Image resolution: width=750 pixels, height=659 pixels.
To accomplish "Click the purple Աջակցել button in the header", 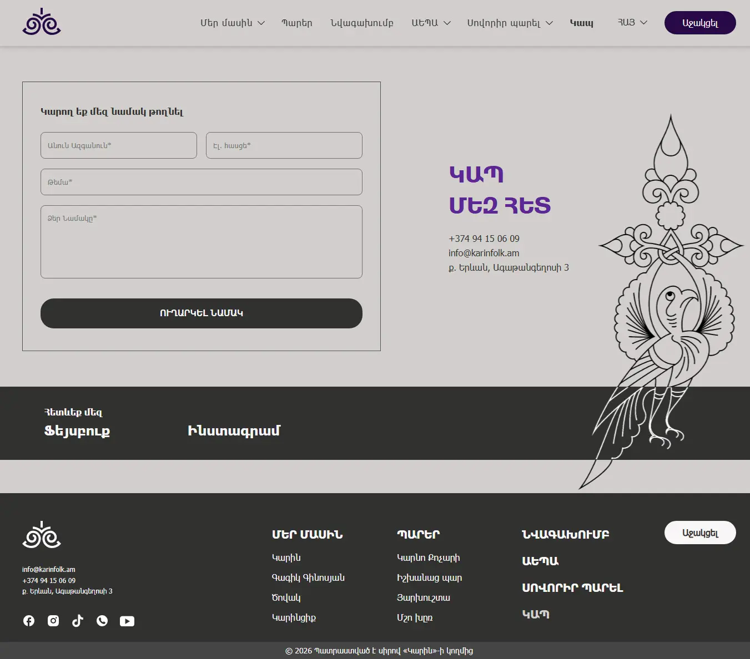I will (x=700, y=23).
